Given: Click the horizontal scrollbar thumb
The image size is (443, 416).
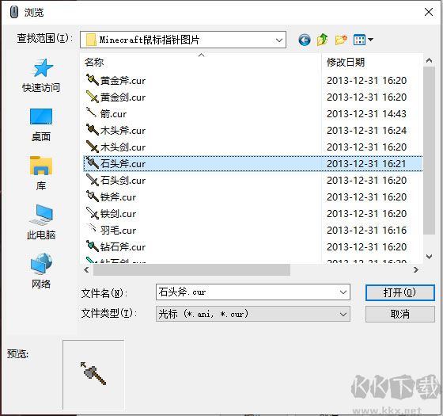Looking at the screenshot, I should coord(191,270).
